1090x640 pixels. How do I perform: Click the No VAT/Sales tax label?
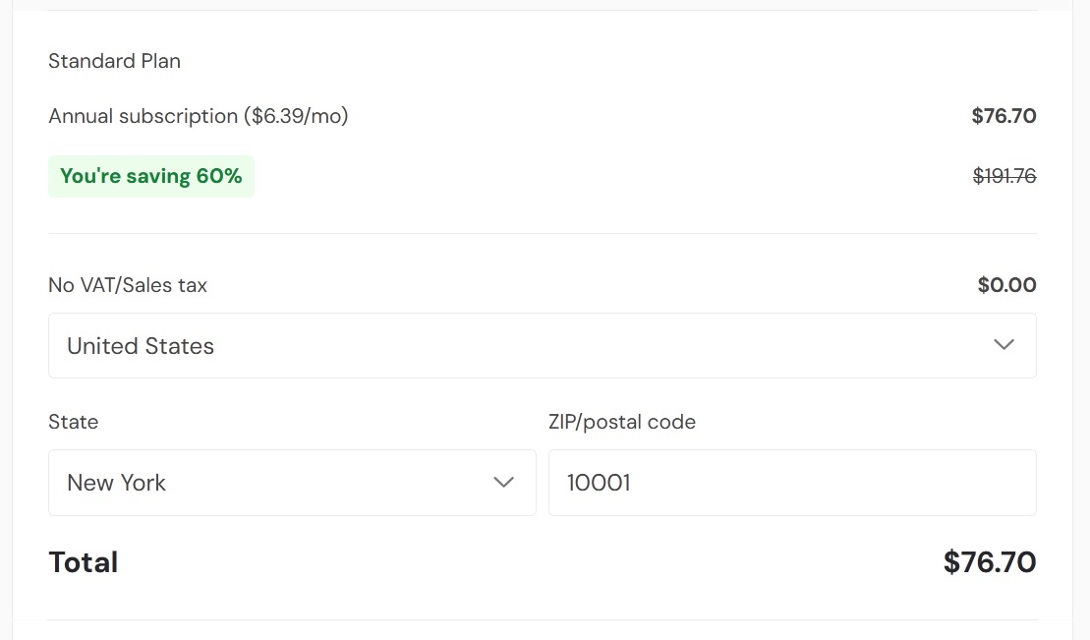128,285
